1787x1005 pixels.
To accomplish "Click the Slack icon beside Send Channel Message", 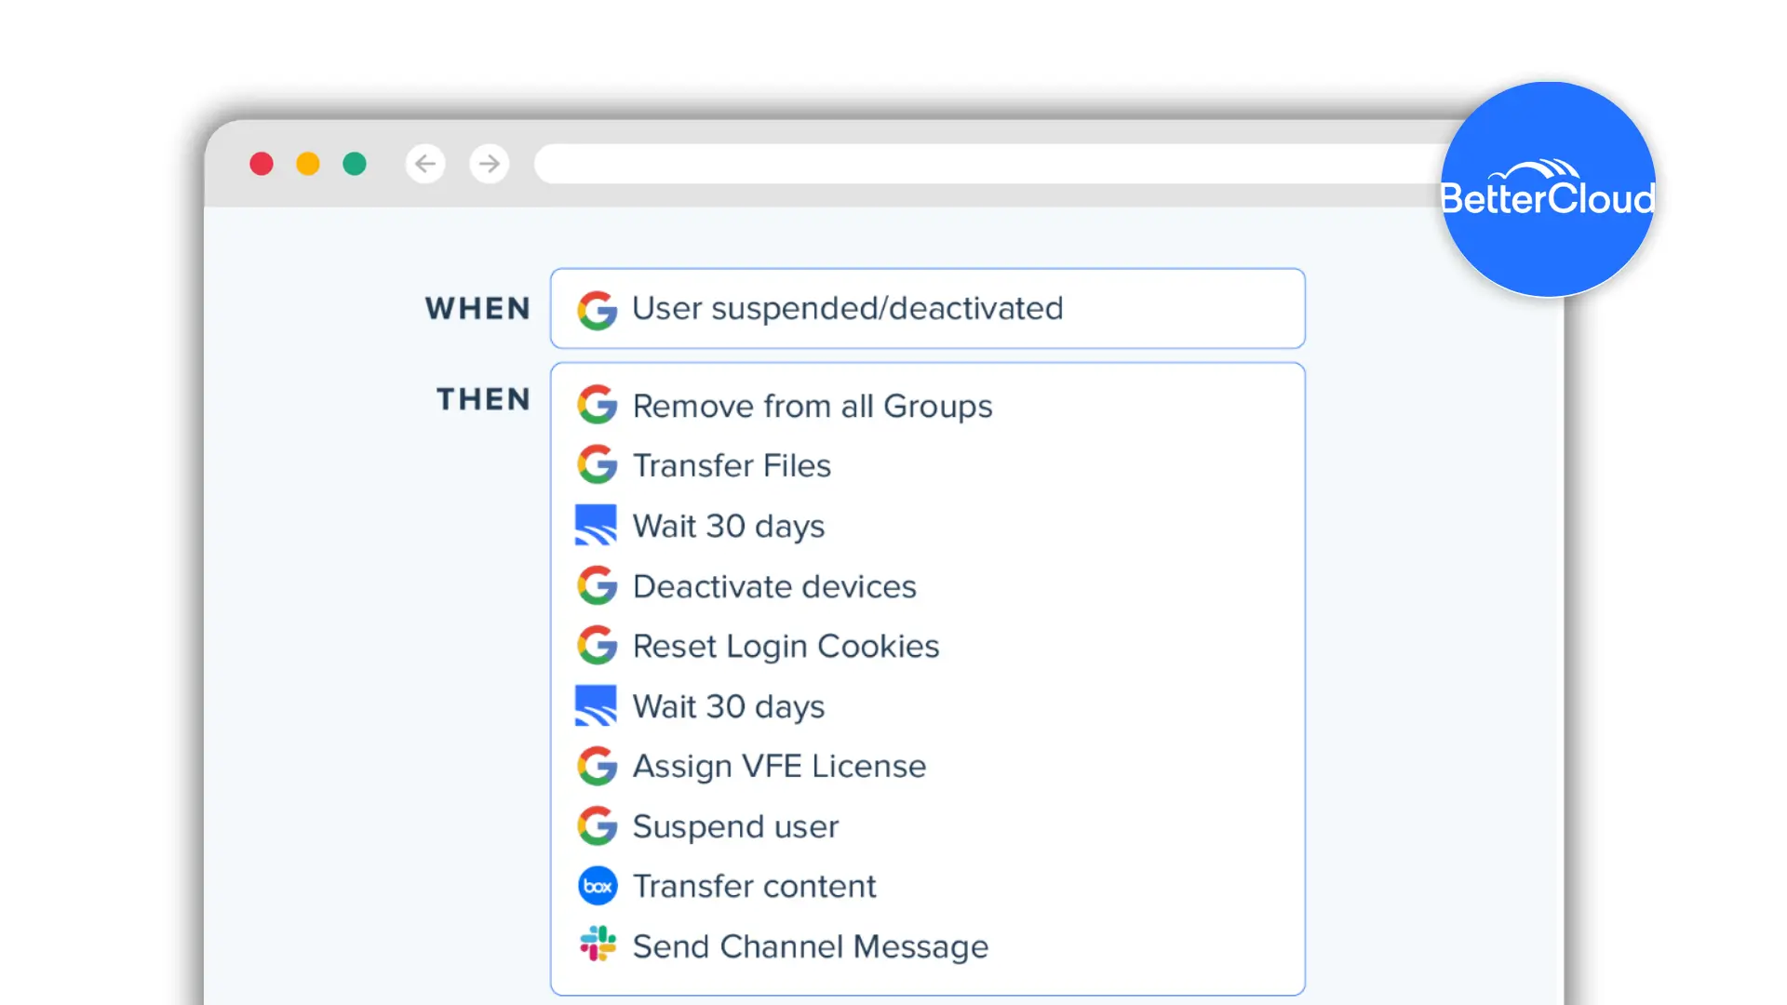I will tap(597, 944).
